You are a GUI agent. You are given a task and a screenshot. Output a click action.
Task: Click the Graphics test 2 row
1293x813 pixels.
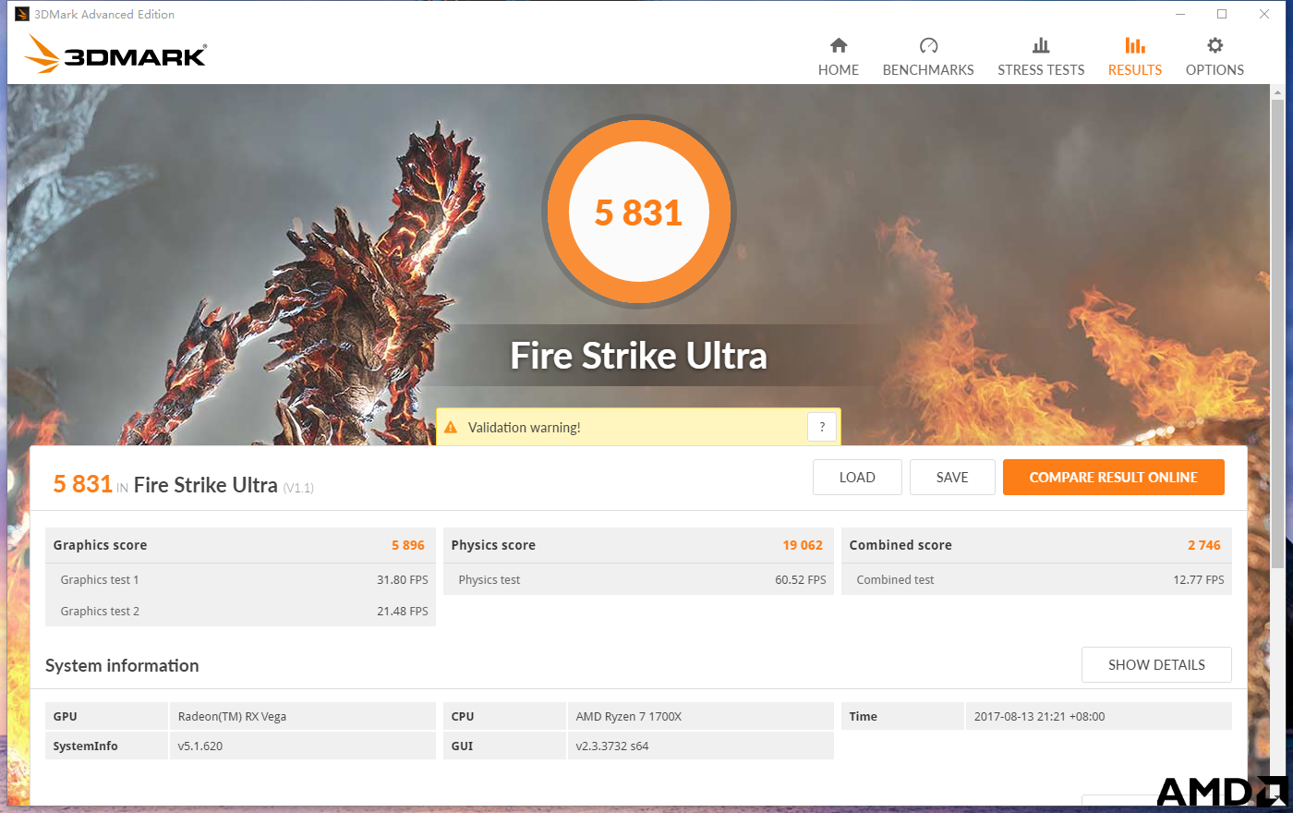[240, 611]
